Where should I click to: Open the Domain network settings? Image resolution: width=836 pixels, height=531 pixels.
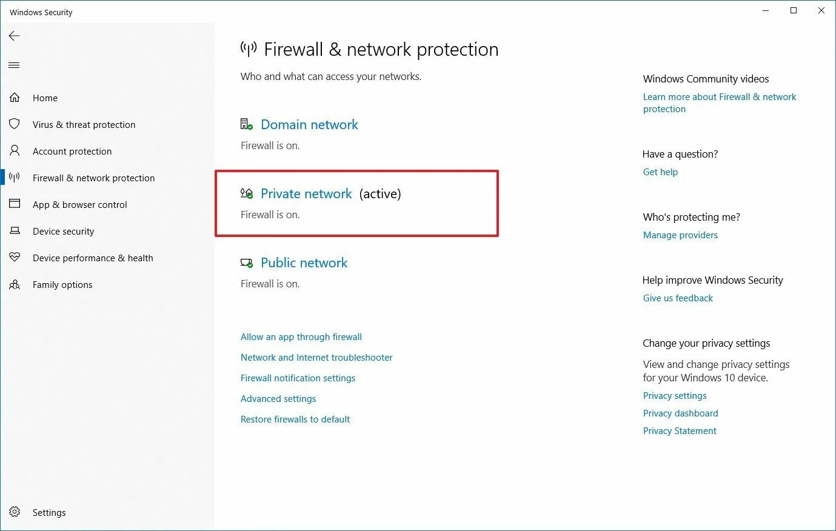click(309, 124)
